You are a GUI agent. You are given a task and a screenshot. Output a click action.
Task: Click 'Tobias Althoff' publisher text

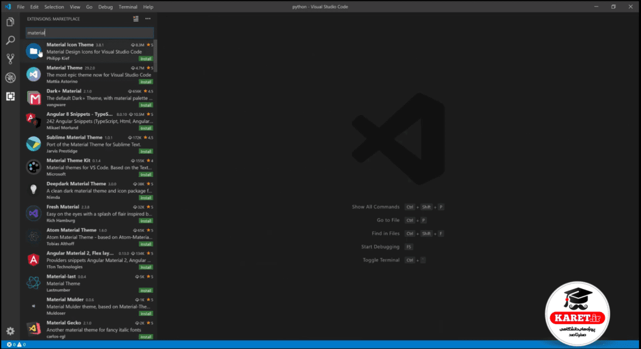click(60, 243)
